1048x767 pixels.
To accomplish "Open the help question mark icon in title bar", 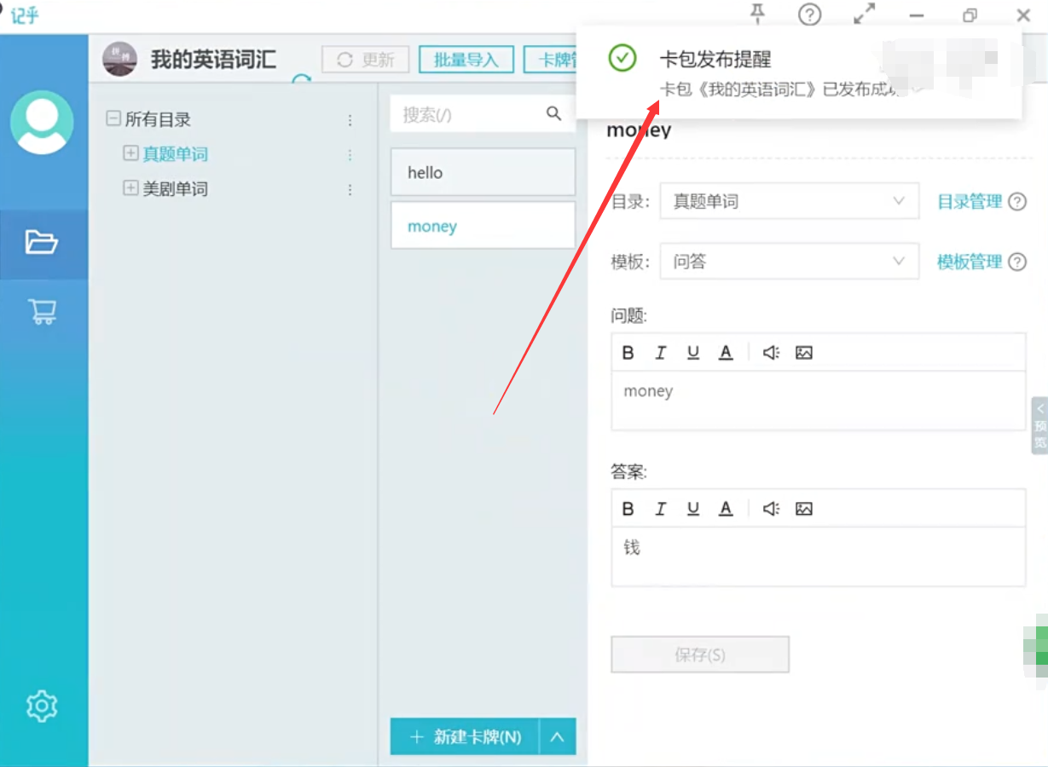I will click(809, 14).
